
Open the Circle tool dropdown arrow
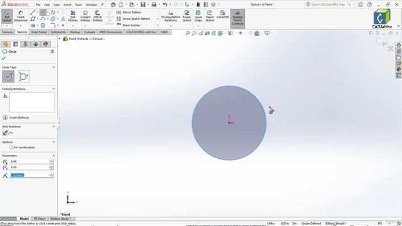48,13
